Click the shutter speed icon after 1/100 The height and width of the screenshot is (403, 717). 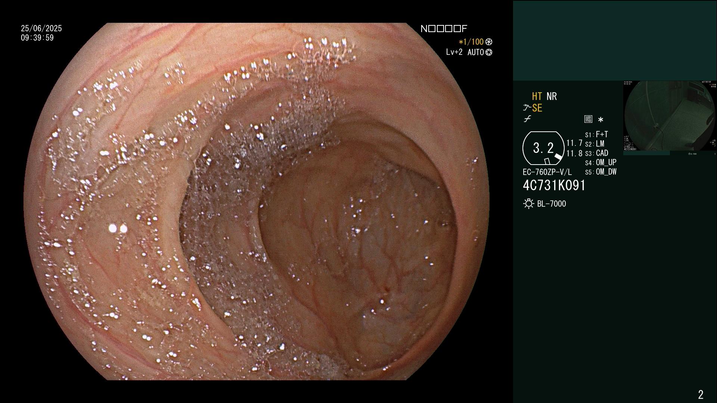click(489, 42)
